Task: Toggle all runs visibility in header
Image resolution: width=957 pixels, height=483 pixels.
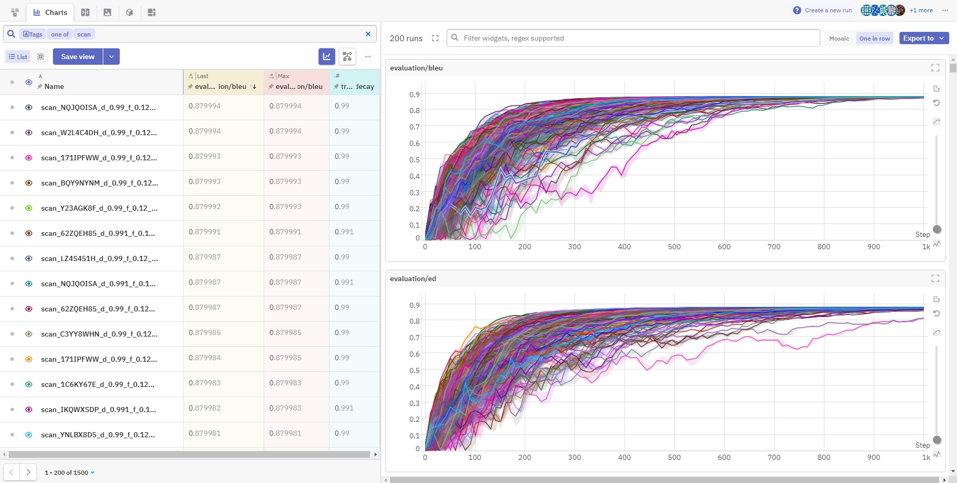Action: pos(29,82)
